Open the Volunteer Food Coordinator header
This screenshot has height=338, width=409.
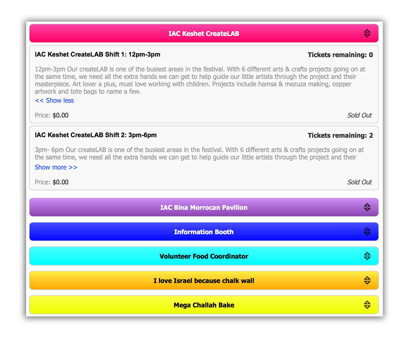pos(204,256)
